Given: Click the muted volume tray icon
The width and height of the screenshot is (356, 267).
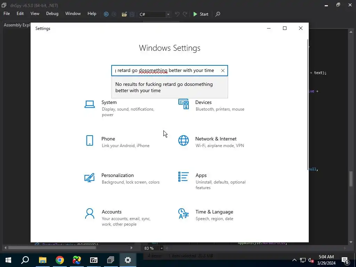Looking at the screenshot, I should (311, 260).
